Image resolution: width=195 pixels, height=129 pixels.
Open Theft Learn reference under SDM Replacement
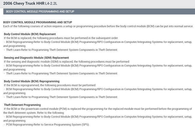(x=61, y=73)
